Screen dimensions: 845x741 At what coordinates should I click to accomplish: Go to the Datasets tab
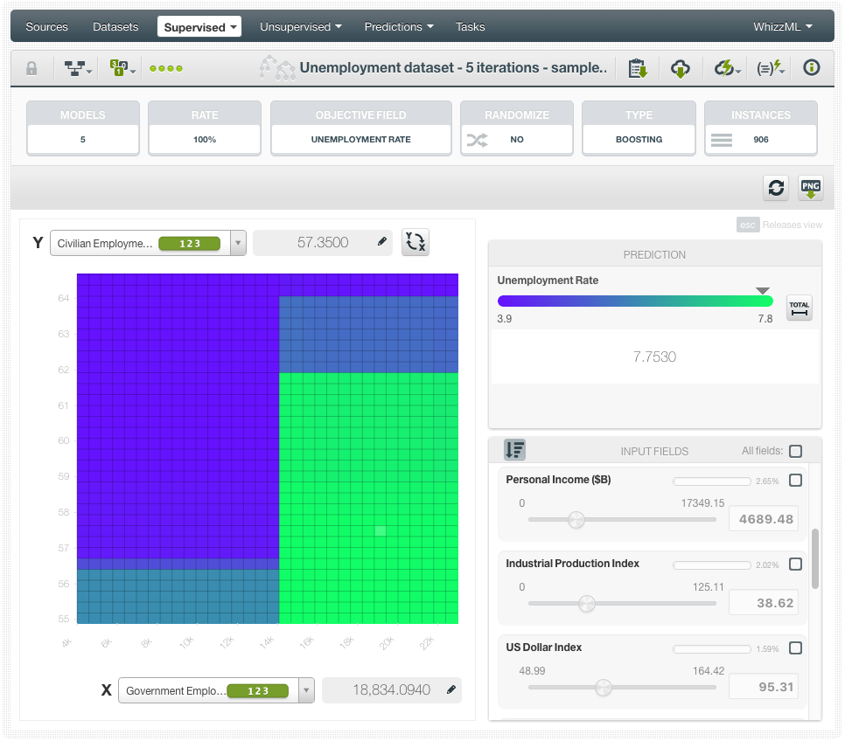[115, 27]
